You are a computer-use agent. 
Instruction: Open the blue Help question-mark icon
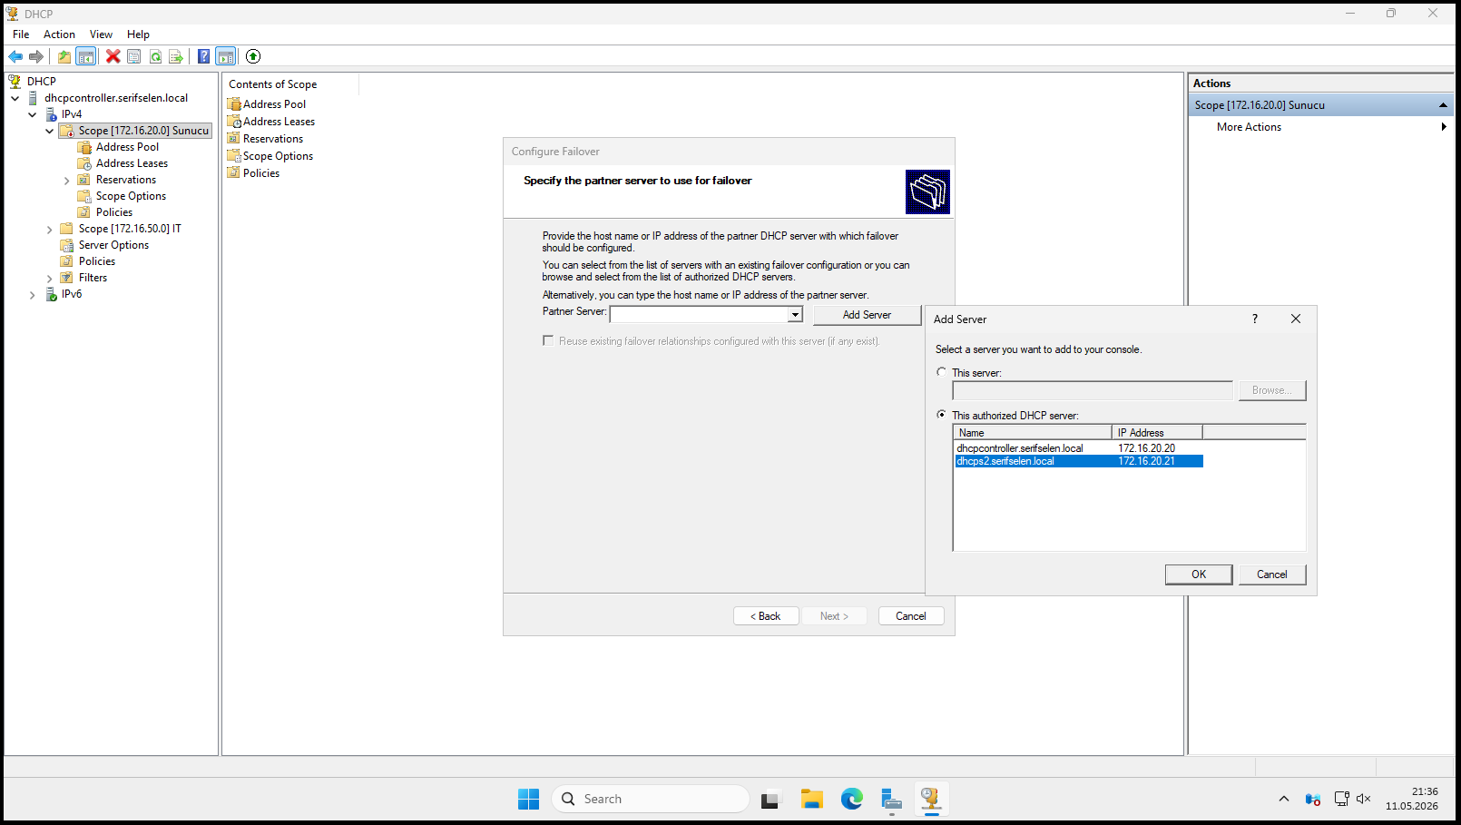click(204, 56)
